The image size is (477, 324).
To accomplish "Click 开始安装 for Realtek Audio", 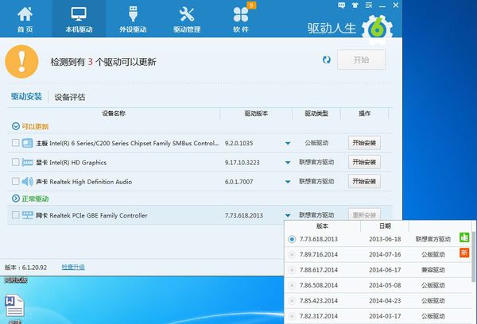I will [364, 181].
